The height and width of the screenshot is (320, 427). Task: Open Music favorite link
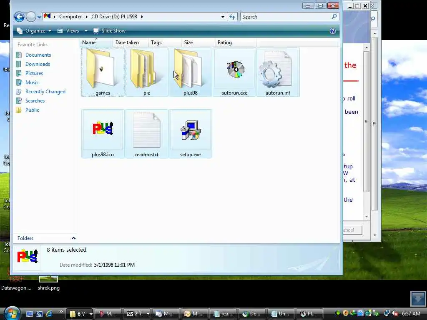pyautogui.click(x=32, y=82)
